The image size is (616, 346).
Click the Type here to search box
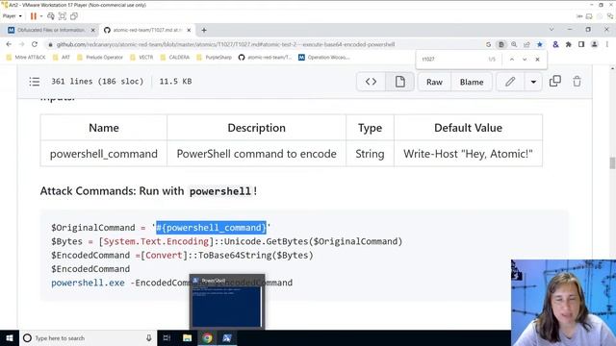tap(88, 337)
